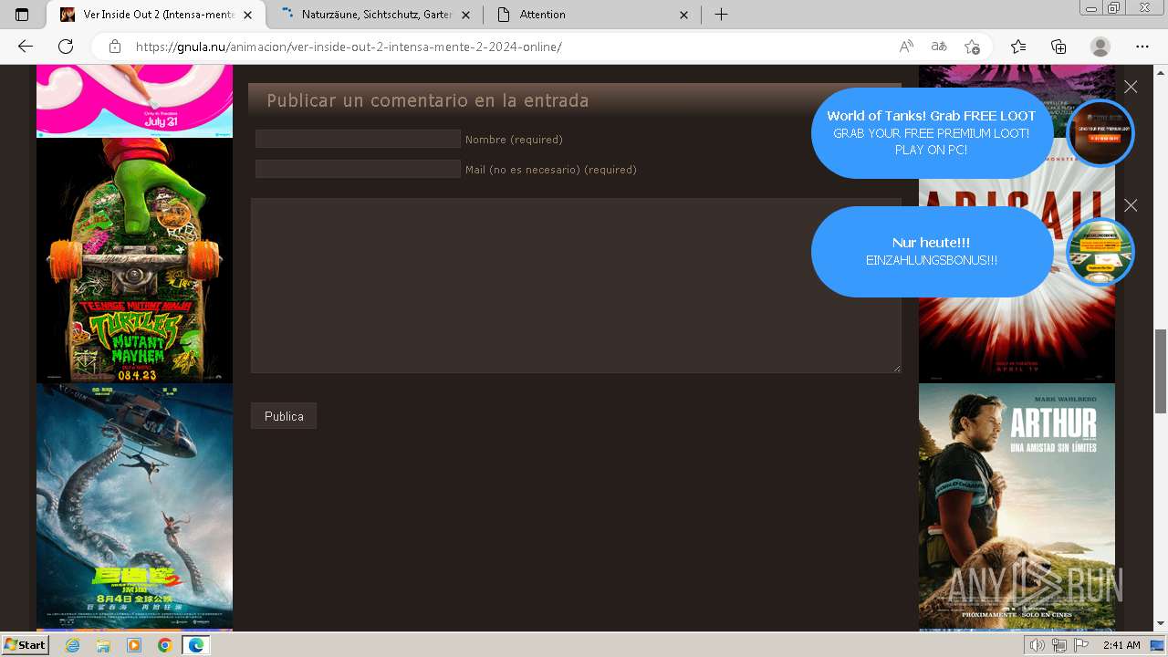Open the pink July 21 movie poster
Screen dimensions: 1168x657
(x=134, y=101)
